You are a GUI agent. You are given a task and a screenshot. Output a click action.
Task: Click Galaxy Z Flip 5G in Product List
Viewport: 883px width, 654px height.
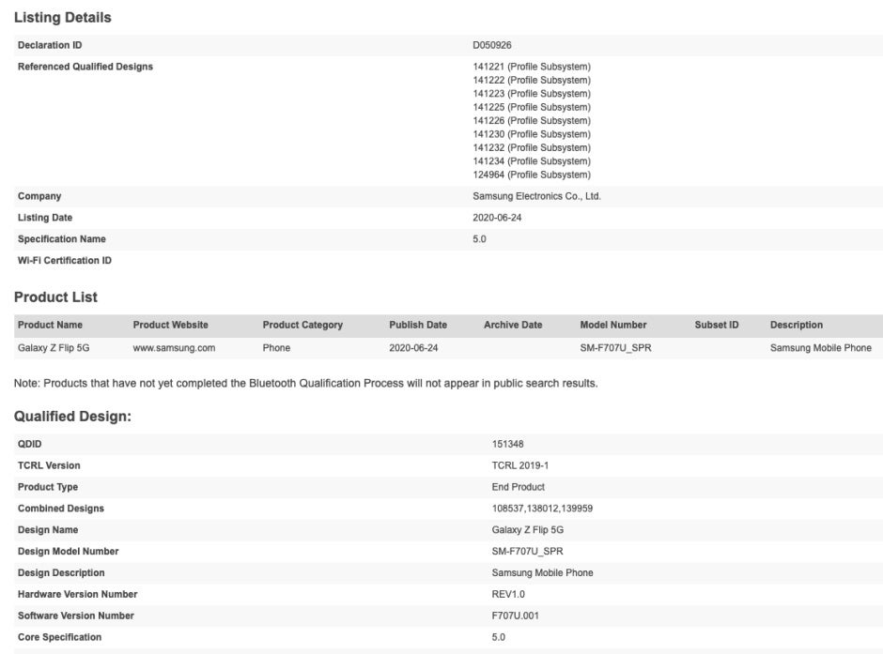tap(54, 348)
